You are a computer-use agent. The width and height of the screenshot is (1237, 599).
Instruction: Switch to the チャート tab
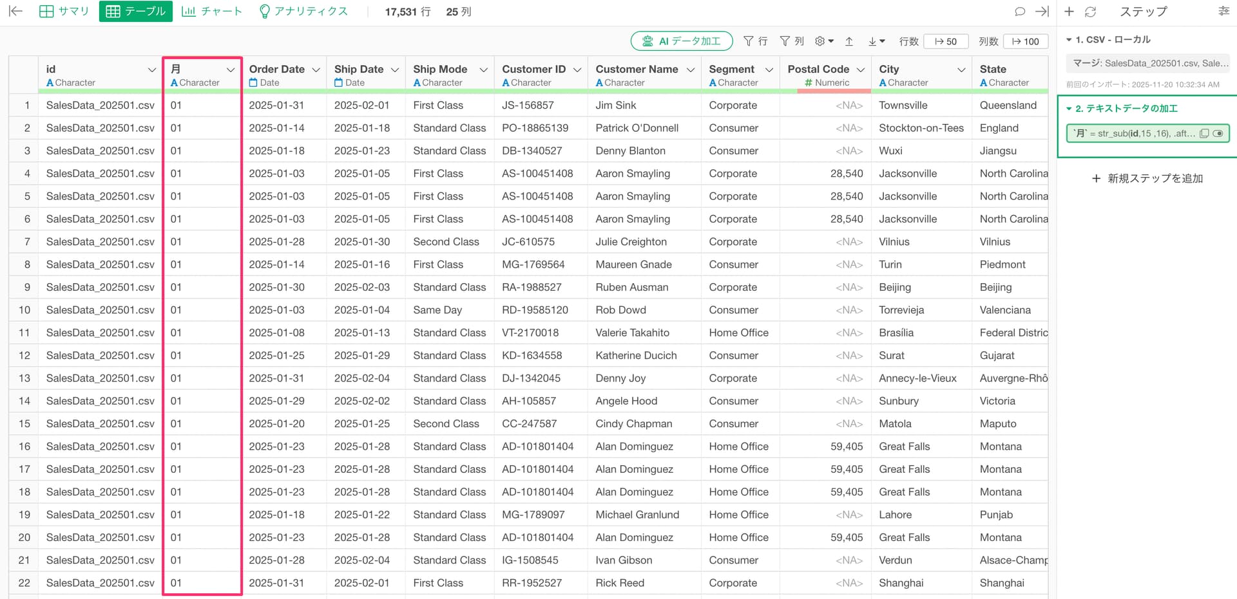click(x=212, y=12)
